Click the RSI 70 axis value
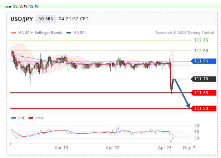Image resolution: width=221 pixels, height=158 pixels. click(197, 125)
